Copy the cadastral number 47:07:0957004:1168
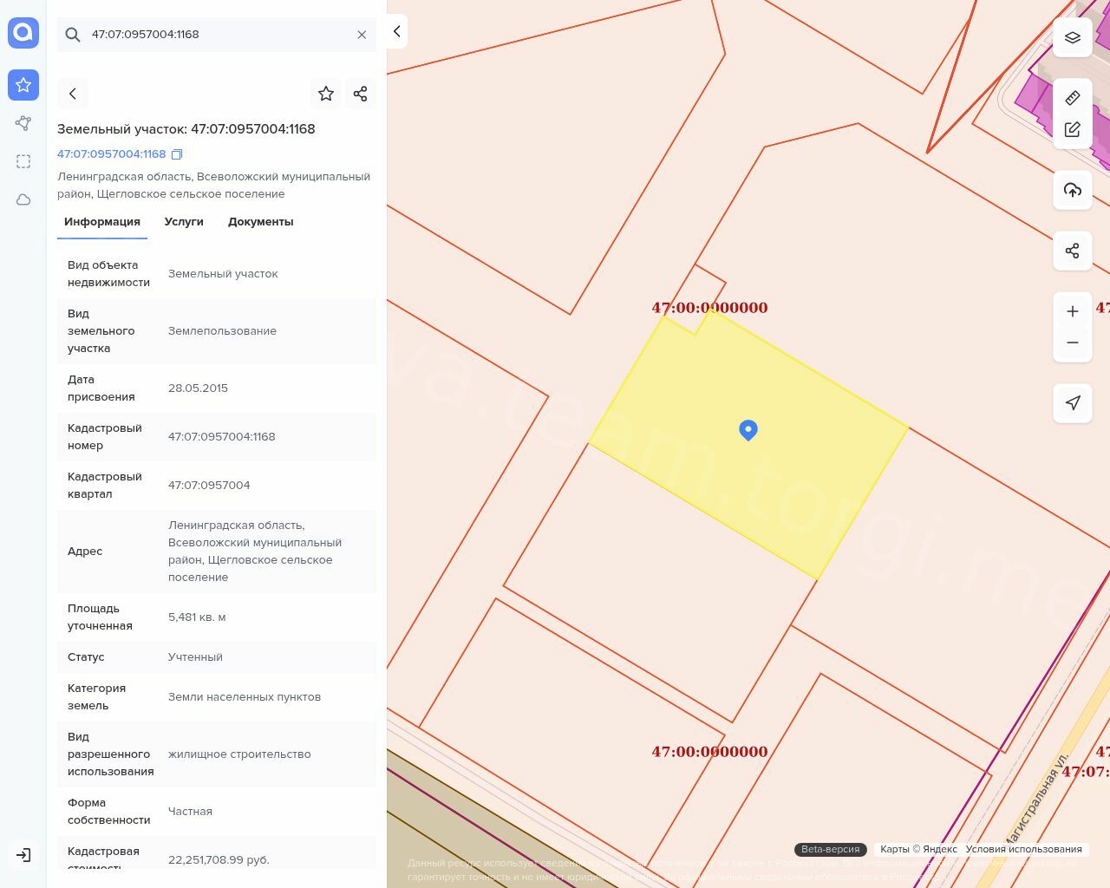1110x888 pixels. click(x=177, y=154)
